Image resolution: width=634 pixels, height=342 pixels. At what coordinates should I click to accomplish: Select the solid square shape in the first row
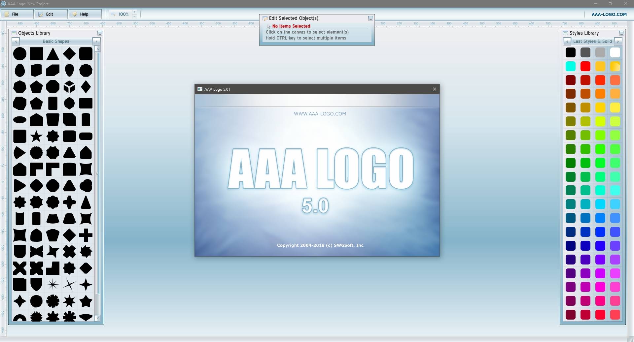pos(36,54)
